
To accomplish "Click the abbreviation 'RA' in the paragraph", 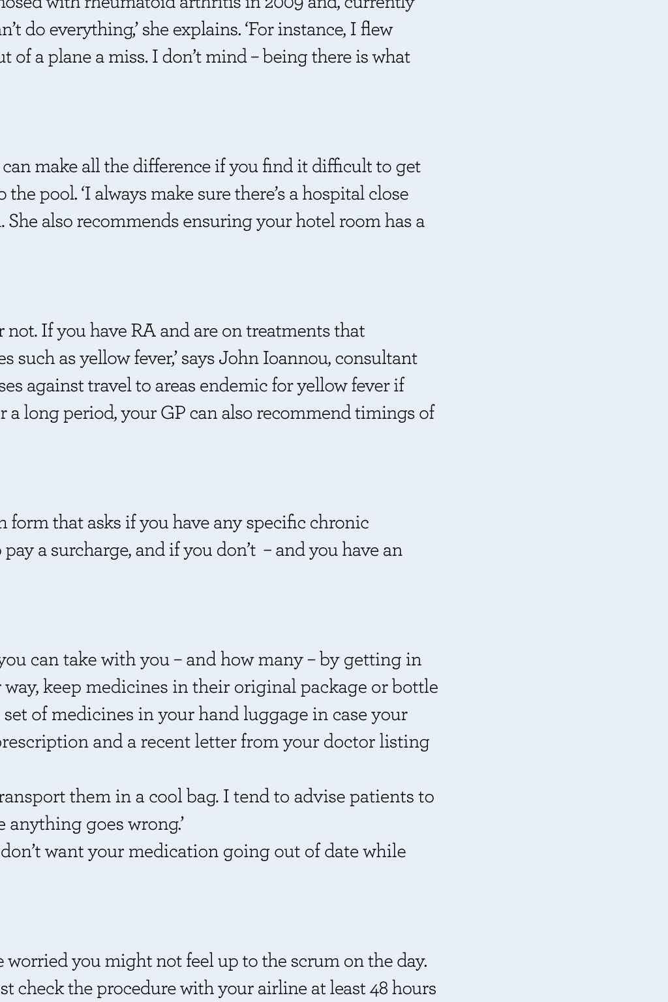I will (144, 331).
